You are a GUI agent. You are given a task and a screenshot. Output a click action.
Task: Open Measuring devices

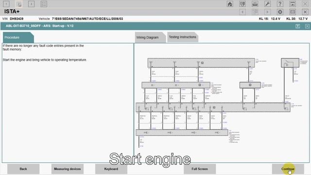[67, 169]
